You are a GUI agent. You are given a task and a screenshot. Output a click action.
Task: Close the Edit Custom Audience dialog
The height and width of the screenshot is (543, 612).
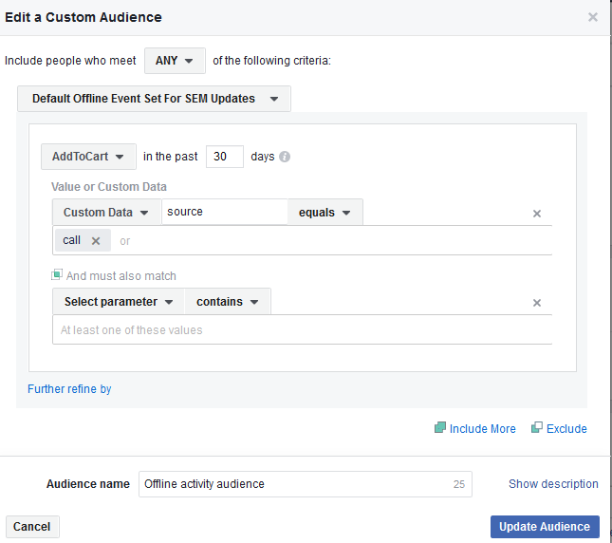coord(593,17)
